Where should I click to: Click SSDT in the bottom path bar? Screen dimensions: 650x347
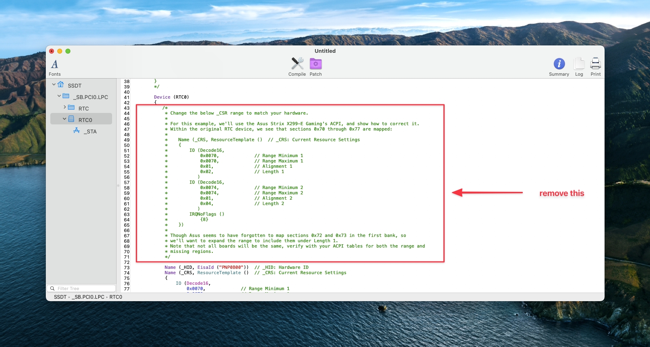click(60, 297)
